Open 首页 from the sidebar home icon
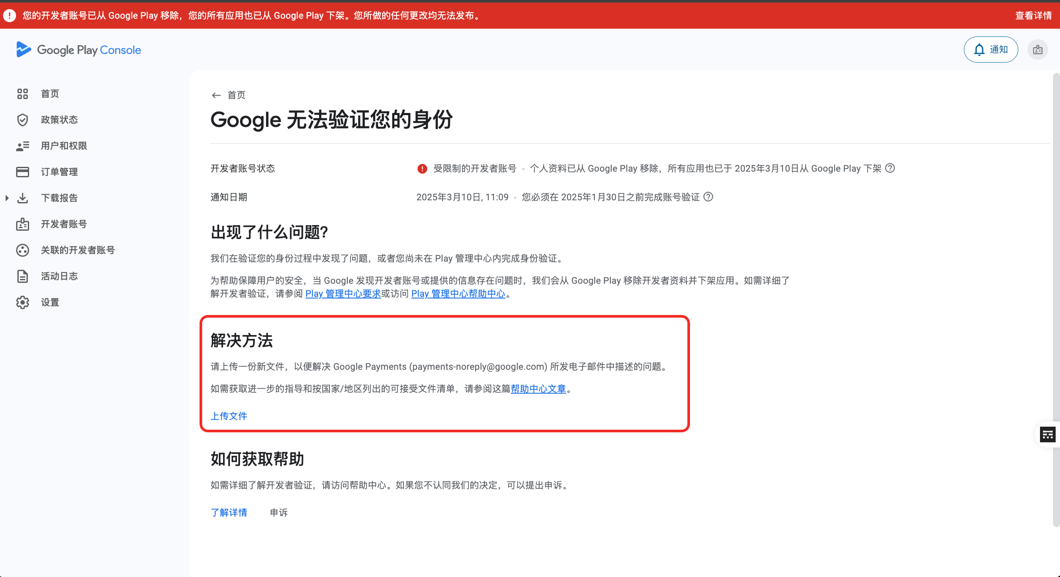 click(23, 93)
